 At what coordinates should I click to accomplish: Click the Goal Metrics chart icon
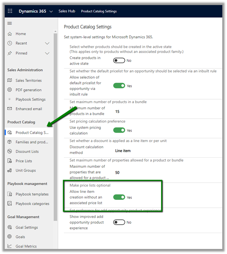[9, 246]
